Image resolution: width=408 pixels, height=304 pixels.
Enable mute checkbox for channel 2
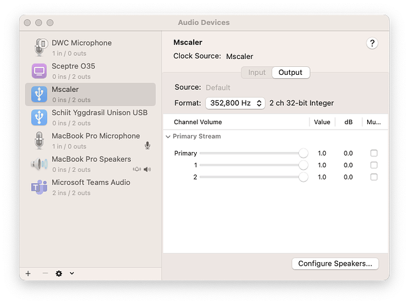pos(374,177)
